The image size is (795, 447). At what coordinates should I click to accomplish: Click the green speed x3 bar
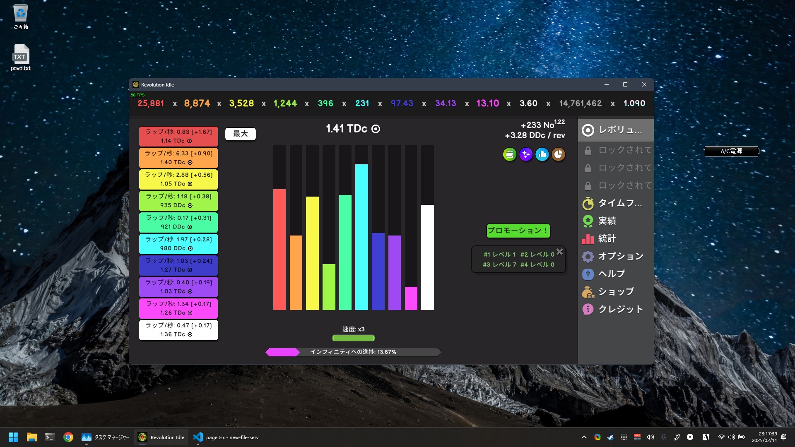point(353,338)
